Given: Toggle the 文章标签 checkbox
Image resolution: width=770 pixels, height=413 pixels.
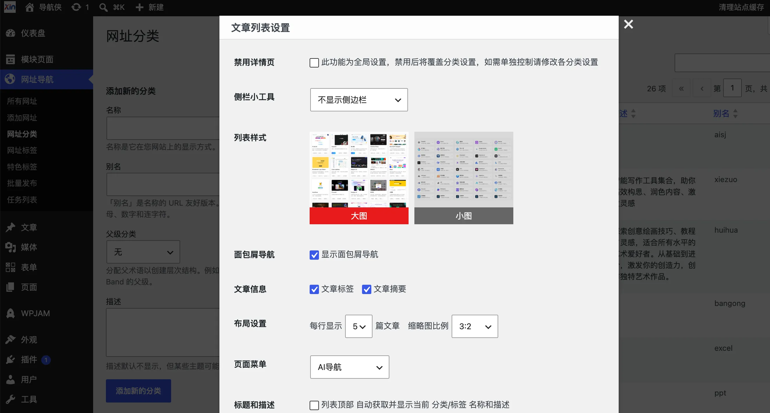Looking at the screenshot, I should tap(314, 289).
